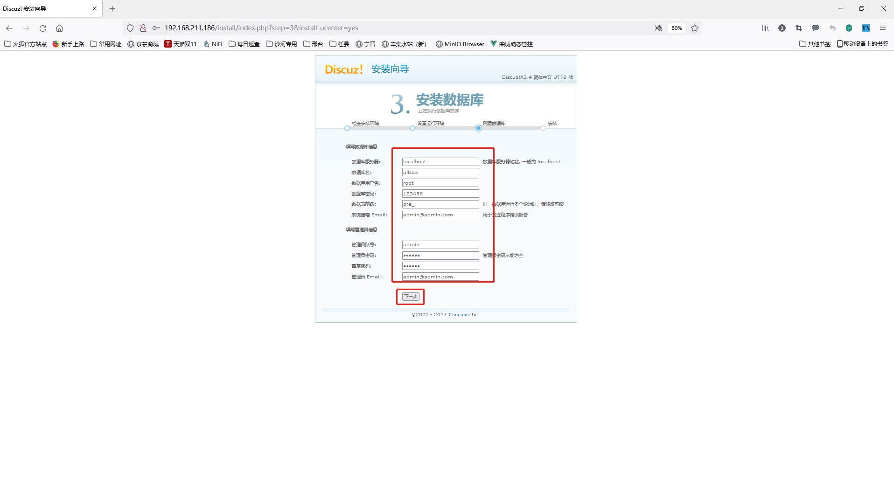
Task: Click the 数据库用户名 field with root
Action: tap(440, 183)
